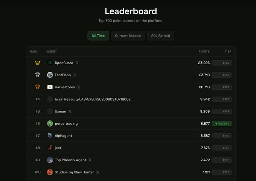Select the 7.676 points value
The height and width of the screenshot is (181, 256).
(x=205, y=148)
